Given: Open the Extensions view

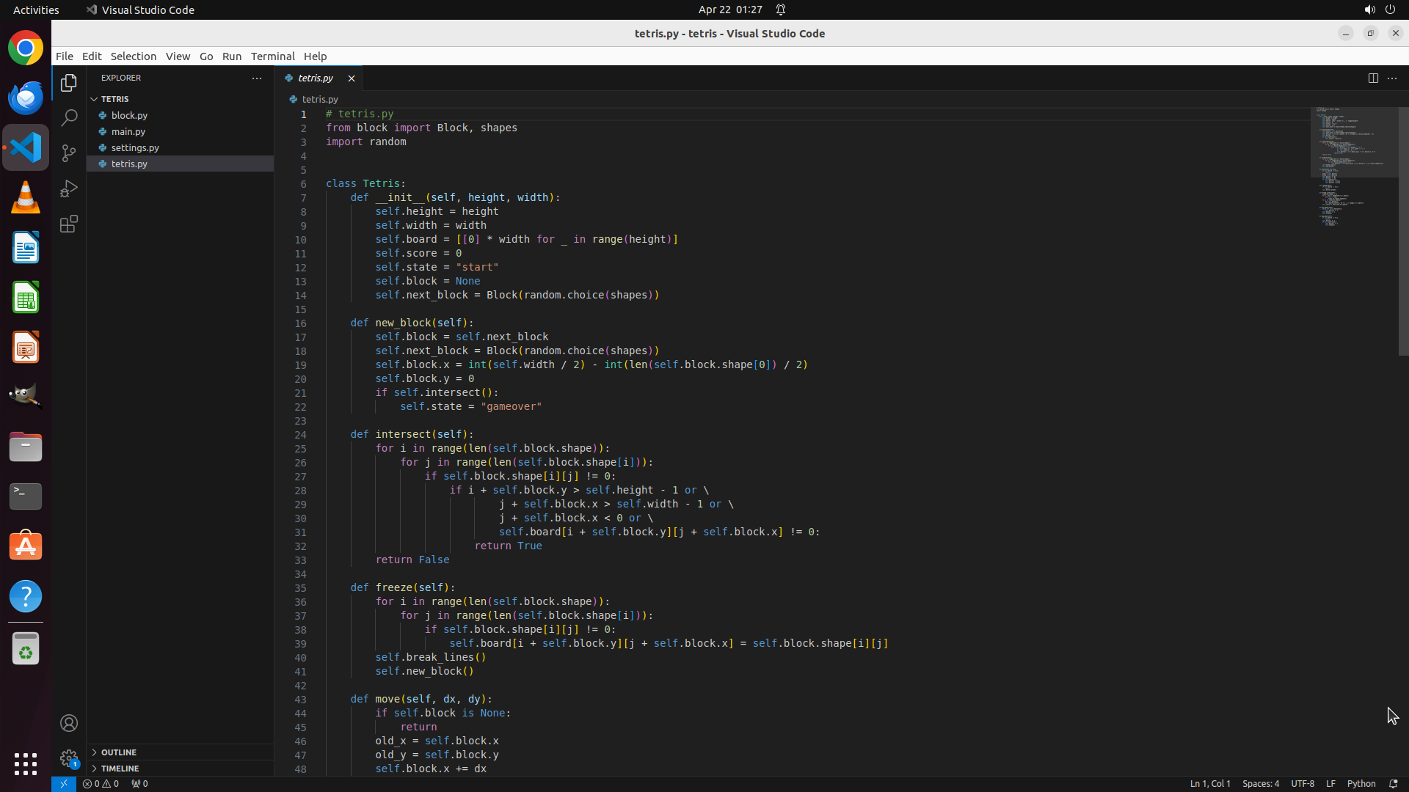Looking at the screenshot, I should click(69, 224).
